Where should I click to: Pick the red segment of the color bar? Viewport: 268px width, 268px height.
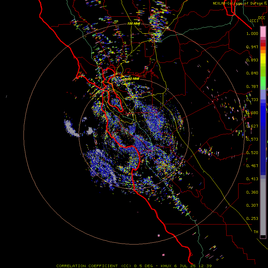coord(263,45)
